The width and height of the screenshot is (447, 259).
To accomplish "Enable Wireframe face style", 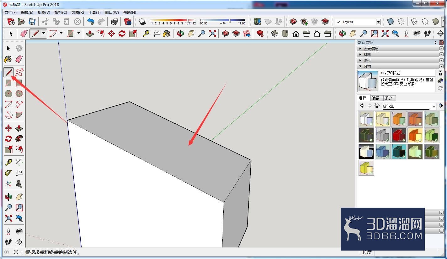I will tap(414, 22).
